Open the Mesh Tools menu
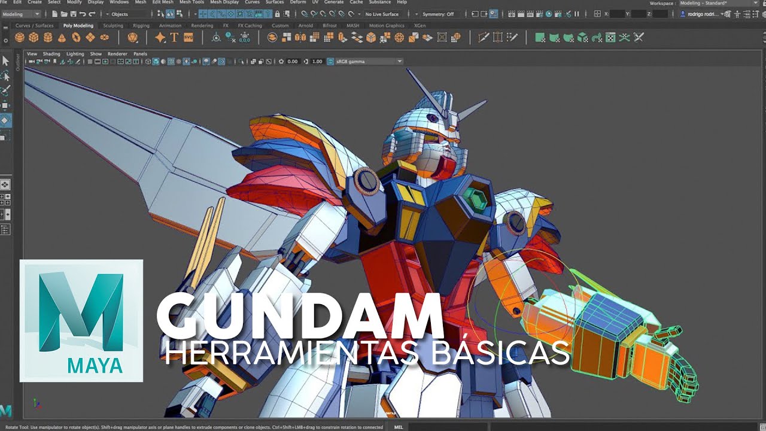 click(191, 2)
